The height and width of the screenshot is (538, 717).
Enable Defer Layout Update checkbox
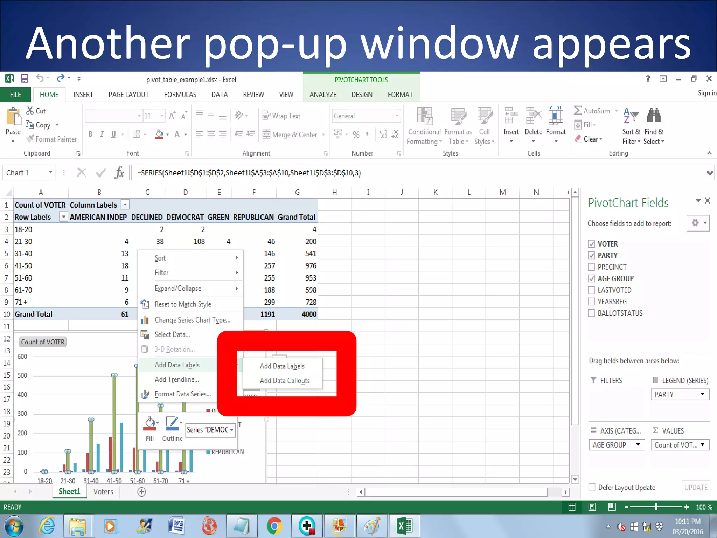coord(592,487)
